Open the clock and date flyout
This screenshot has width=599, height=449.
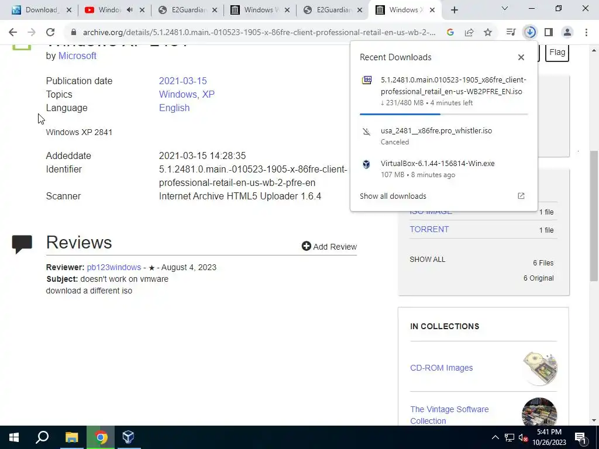(549, 437)
